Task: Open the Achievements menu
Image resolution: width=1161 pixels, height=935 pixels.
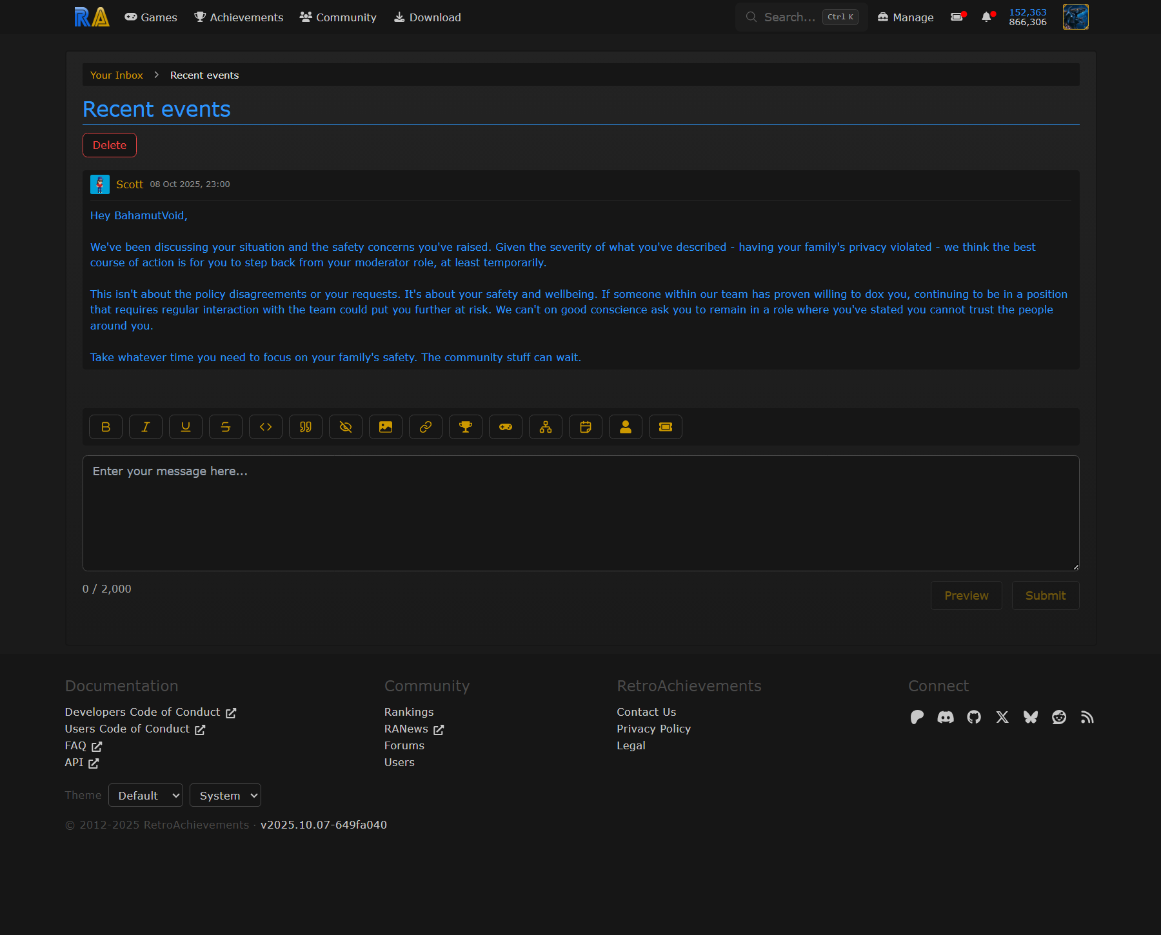Action: 239,17
